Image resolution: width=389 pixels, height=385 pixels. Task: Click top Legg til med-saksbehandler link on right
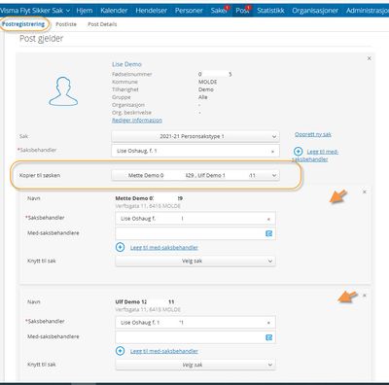[315, 156]
